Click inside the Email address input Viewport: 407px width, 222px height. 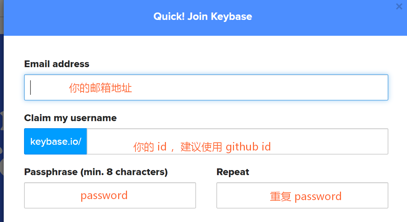point(206,87)
